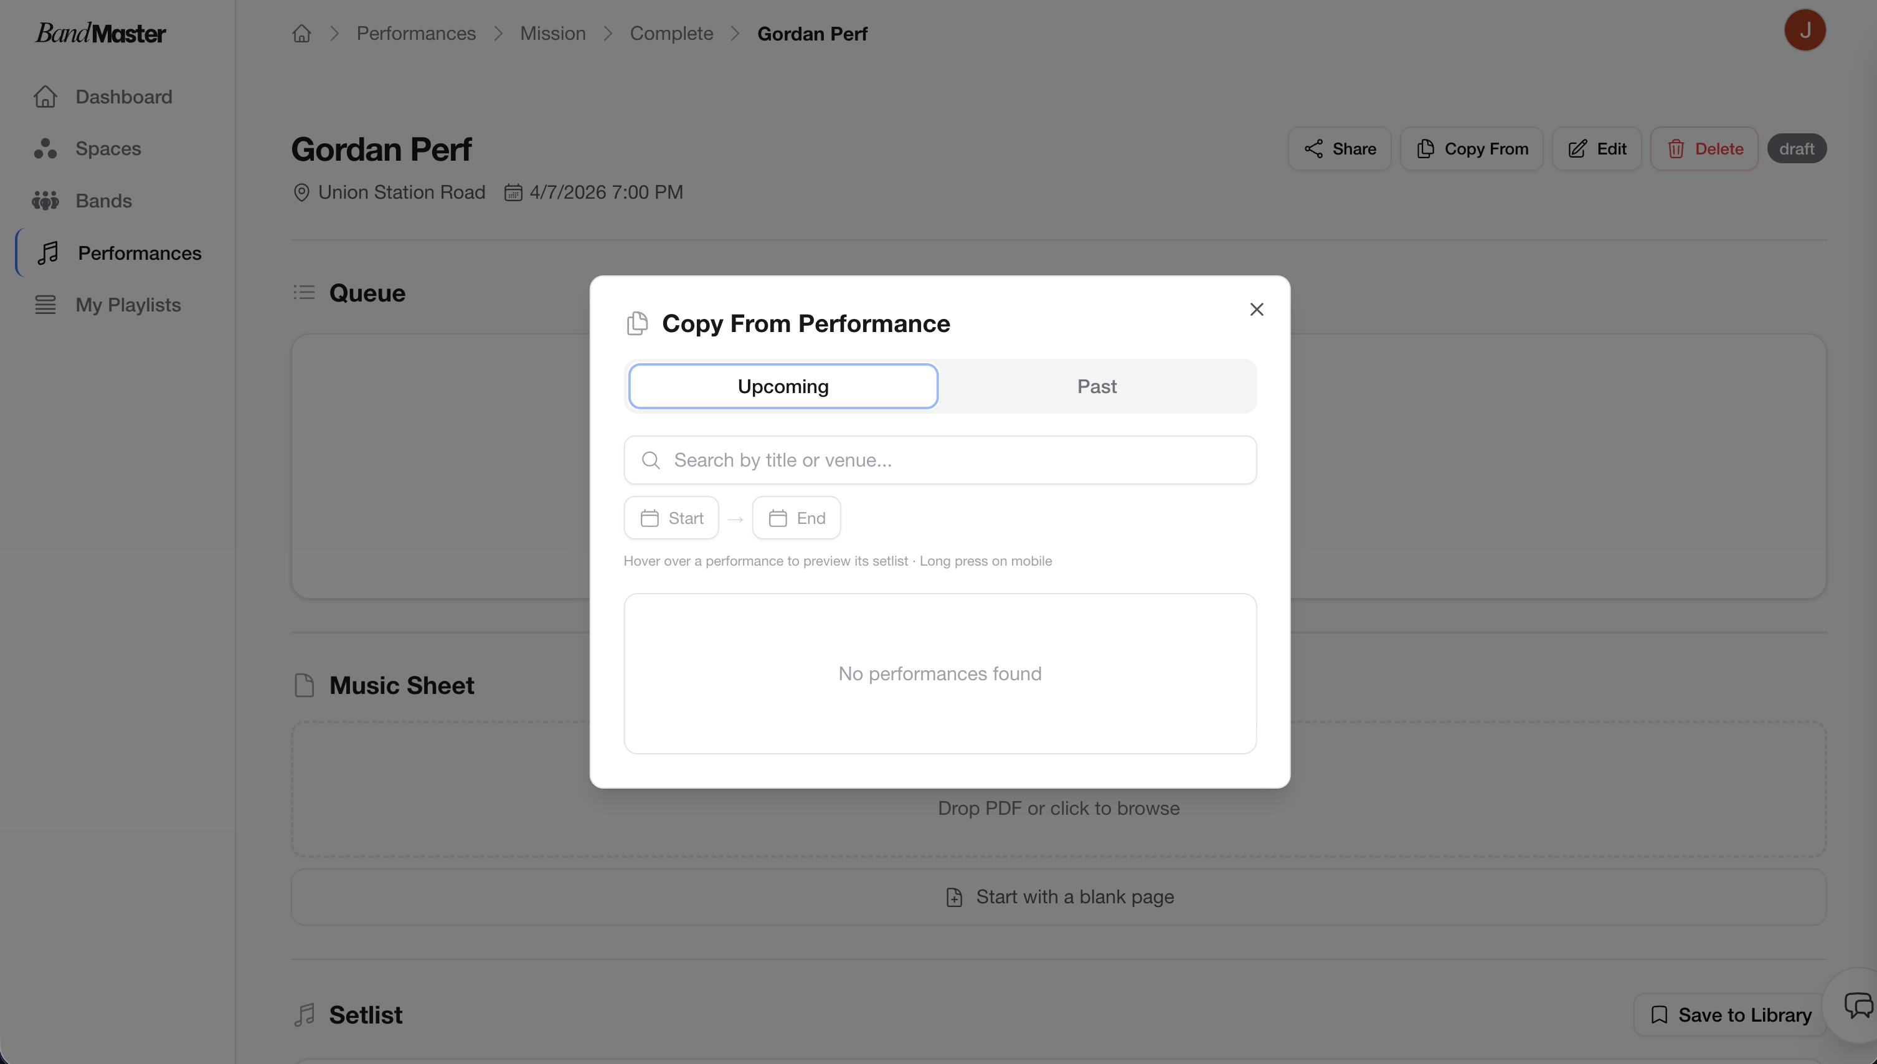The image size is (1877, 1064).
Task: Click the Edit button
Action: pos(1597,149)
